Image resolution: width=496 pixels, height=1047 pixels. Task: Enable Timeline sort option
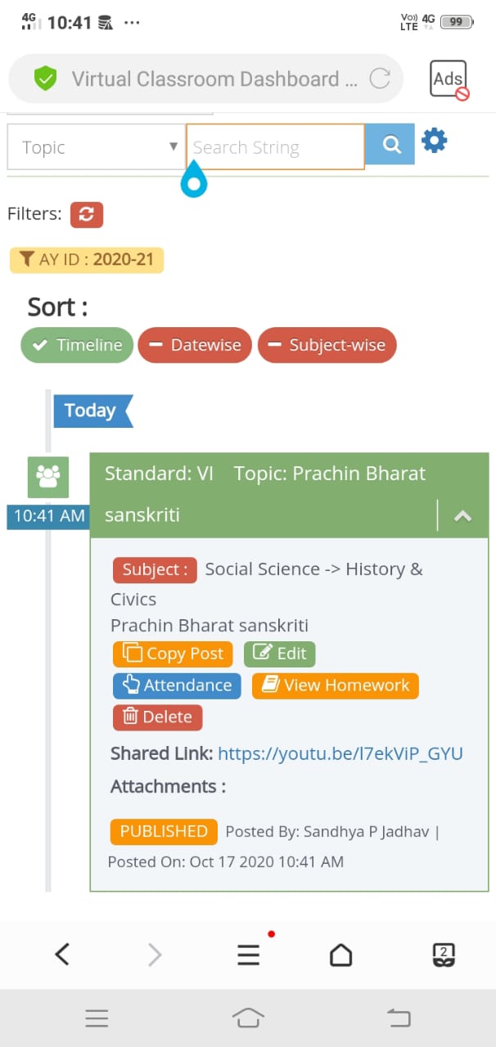[x=77, y=345]
